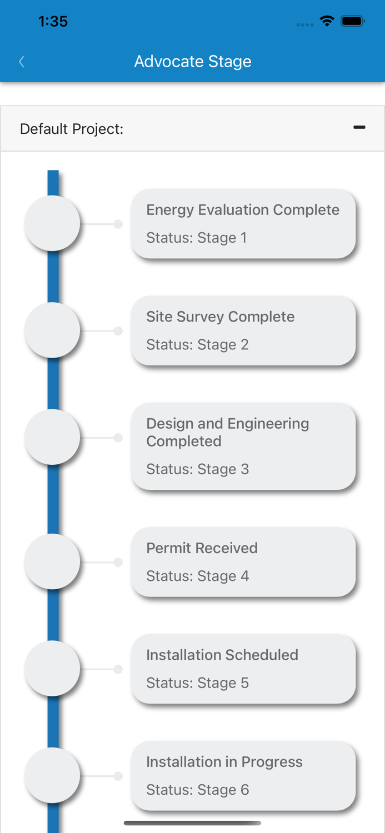
Task: Select the Stage 1 timeline circle
Action: point(52,223)
